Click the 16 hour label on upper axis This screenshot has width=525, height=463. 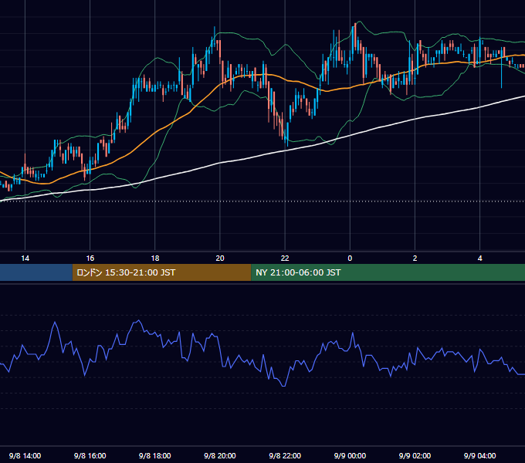(90, 259)
